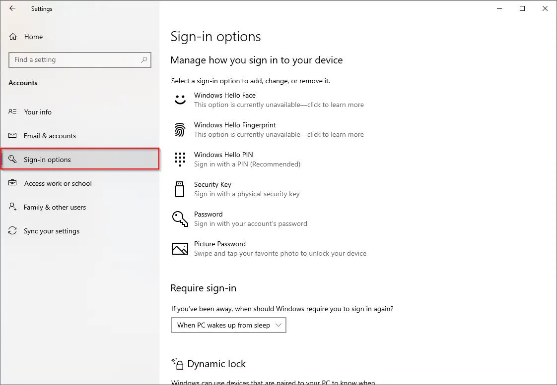Click the Family & other users icon
Screen dimensions: 557x385
click(12, 207)
